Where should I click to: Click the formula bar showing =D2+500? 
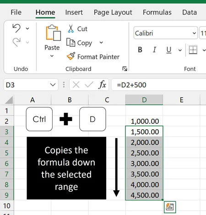click(159, 85)
